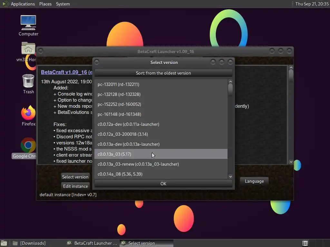Open the Computer desktop icon
The height and width of the screenshot is (247, 330).
(x=28, y=25)
